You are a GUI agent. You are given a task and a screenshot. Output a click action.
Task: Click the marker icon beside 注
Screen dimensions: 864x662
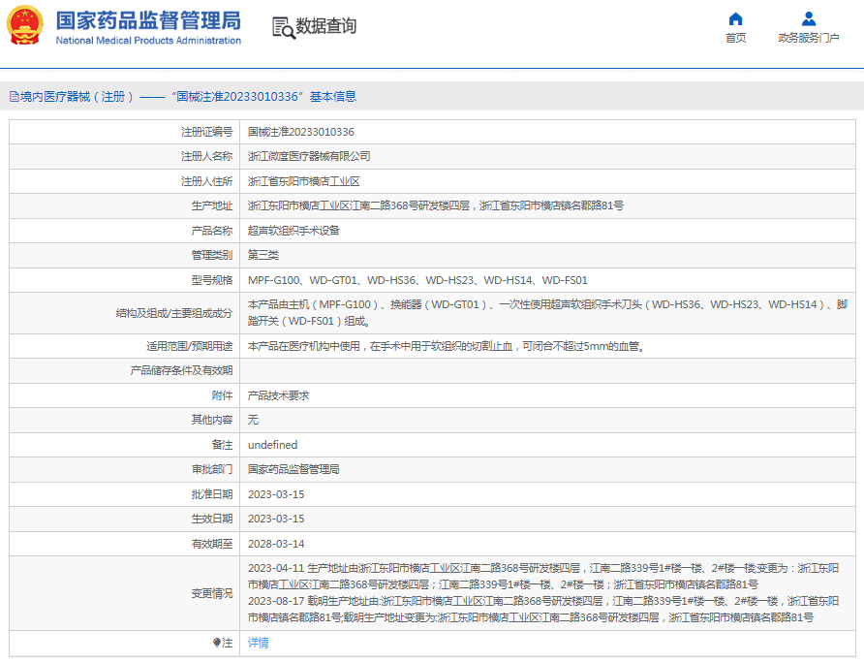tap(217, 643)
